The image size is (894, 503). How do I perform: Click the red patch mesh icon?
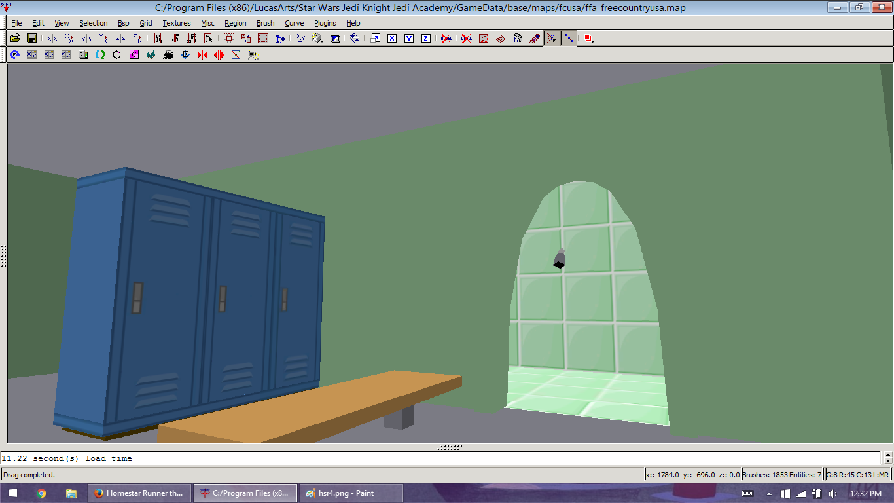[501, 39]
